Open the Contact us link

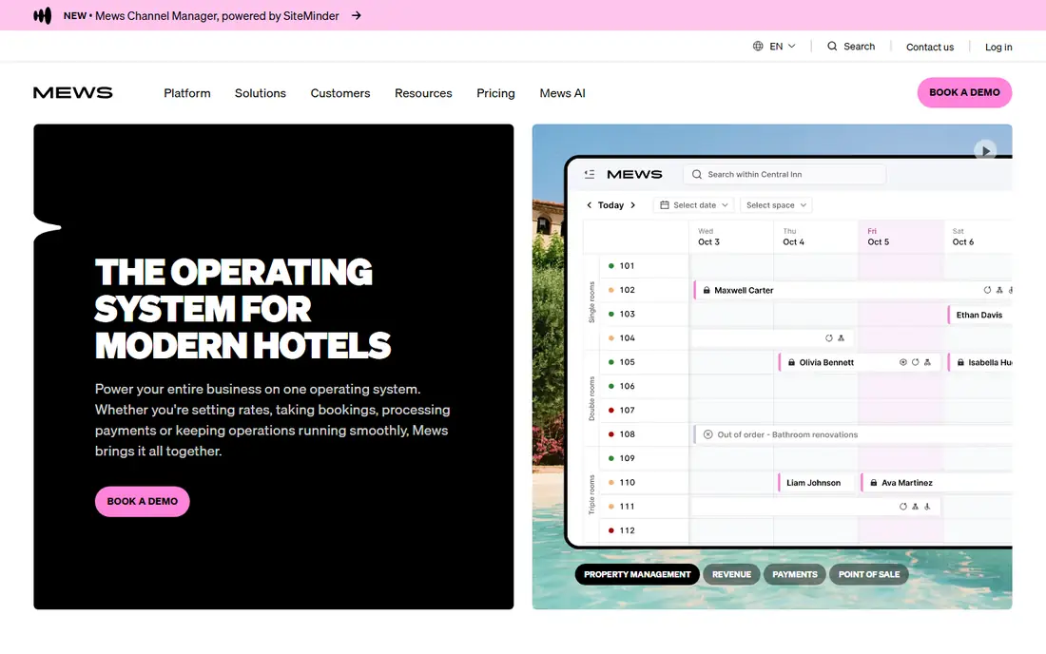click(930, 47)
